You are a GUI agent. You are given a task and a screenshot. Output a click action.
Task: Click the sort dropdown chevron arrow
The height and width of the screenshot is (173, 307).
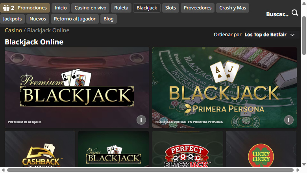(x=292, y=35)
